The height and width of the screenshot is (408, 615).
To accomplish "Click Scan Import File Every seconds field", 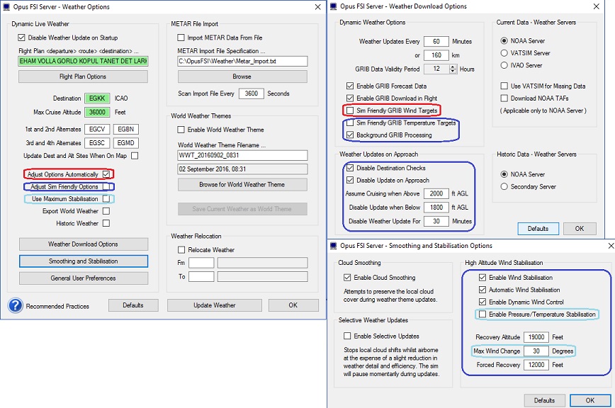I will click(x=252, y=93).
